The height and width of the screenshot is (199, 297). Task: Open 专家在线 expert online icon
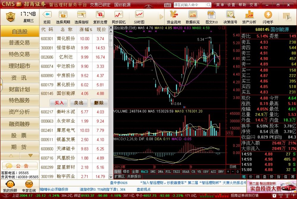pos(29,186)
